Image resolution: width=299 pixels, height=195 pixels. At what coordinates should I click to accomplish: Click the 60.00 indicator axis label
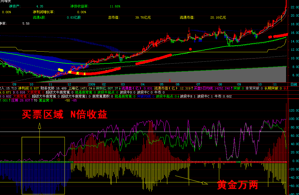coord(295,136)
